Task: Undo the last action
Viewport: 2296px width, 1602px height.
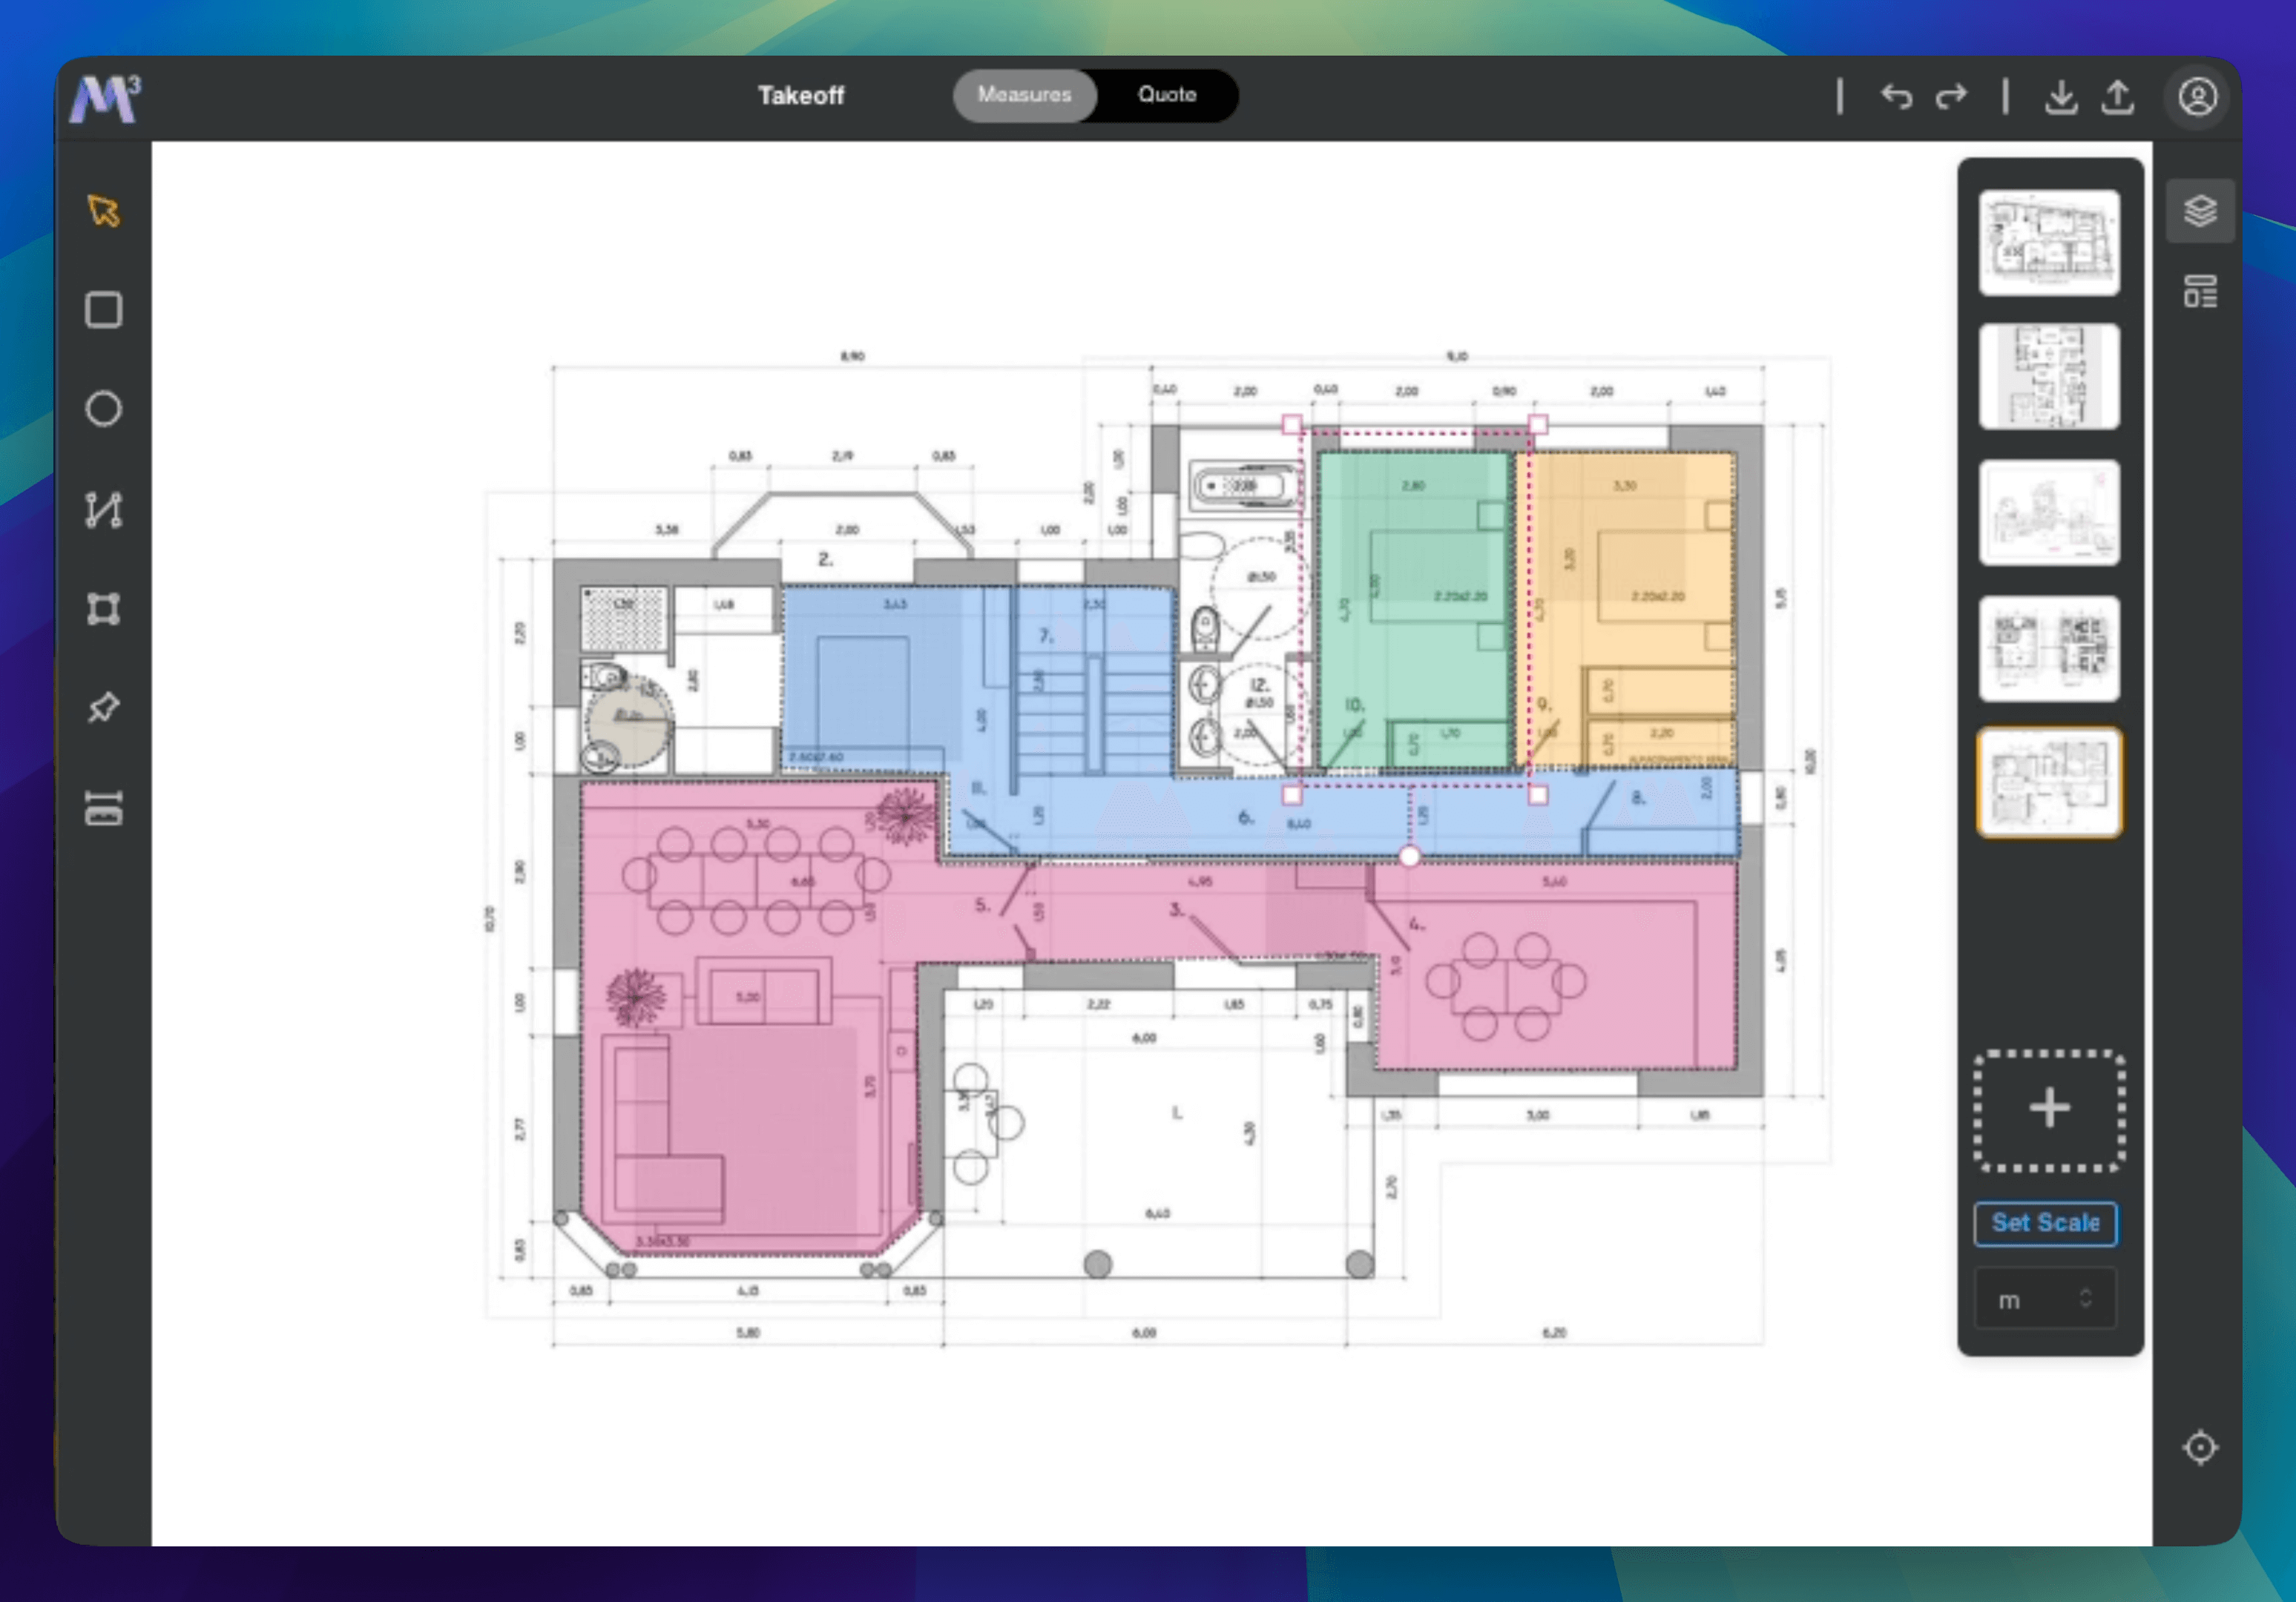Action: click(1896, 97)
